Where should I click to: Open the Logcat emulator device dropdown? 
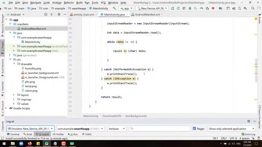click(30, 129)
